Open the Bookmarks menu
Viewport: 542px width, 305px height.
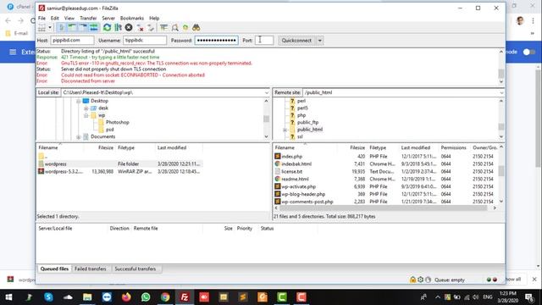132,18
